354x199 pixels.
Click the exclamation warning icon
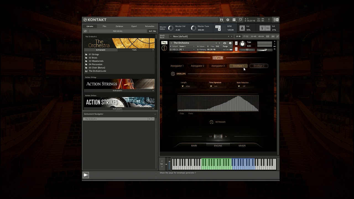(269, 20)
